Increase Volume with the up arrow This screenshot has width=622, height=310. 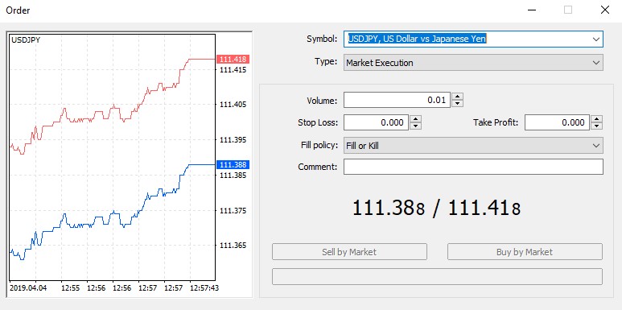[x=457, y=97]
